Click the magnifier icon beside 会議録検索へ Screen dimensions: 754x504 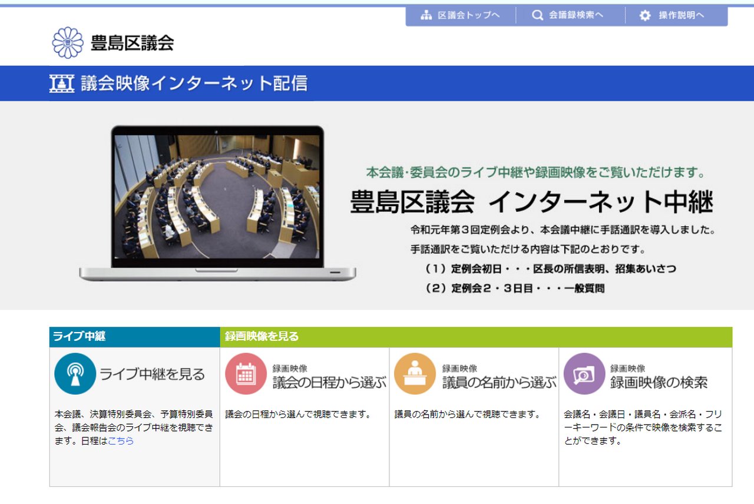(x=537, y=16)
